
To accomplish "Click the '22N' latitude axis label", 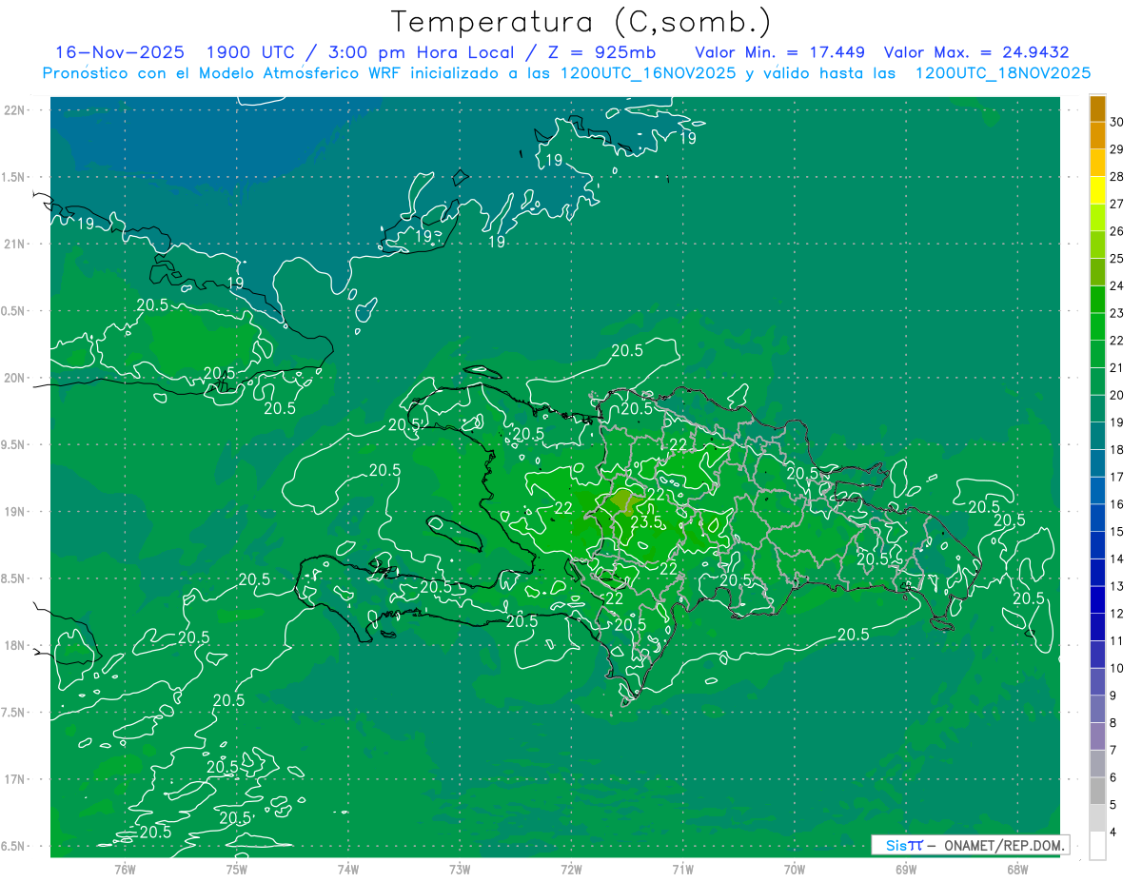I will [x=15, y=109].
